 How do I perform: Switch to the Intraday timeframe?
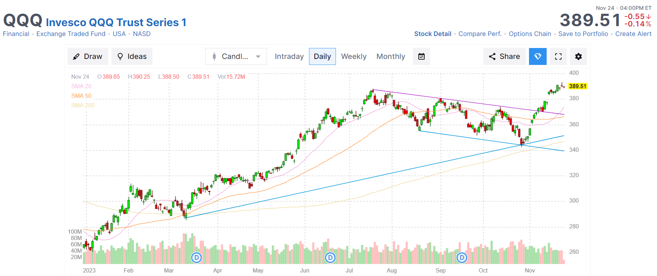pyautogui.click(x=289, y=56)
